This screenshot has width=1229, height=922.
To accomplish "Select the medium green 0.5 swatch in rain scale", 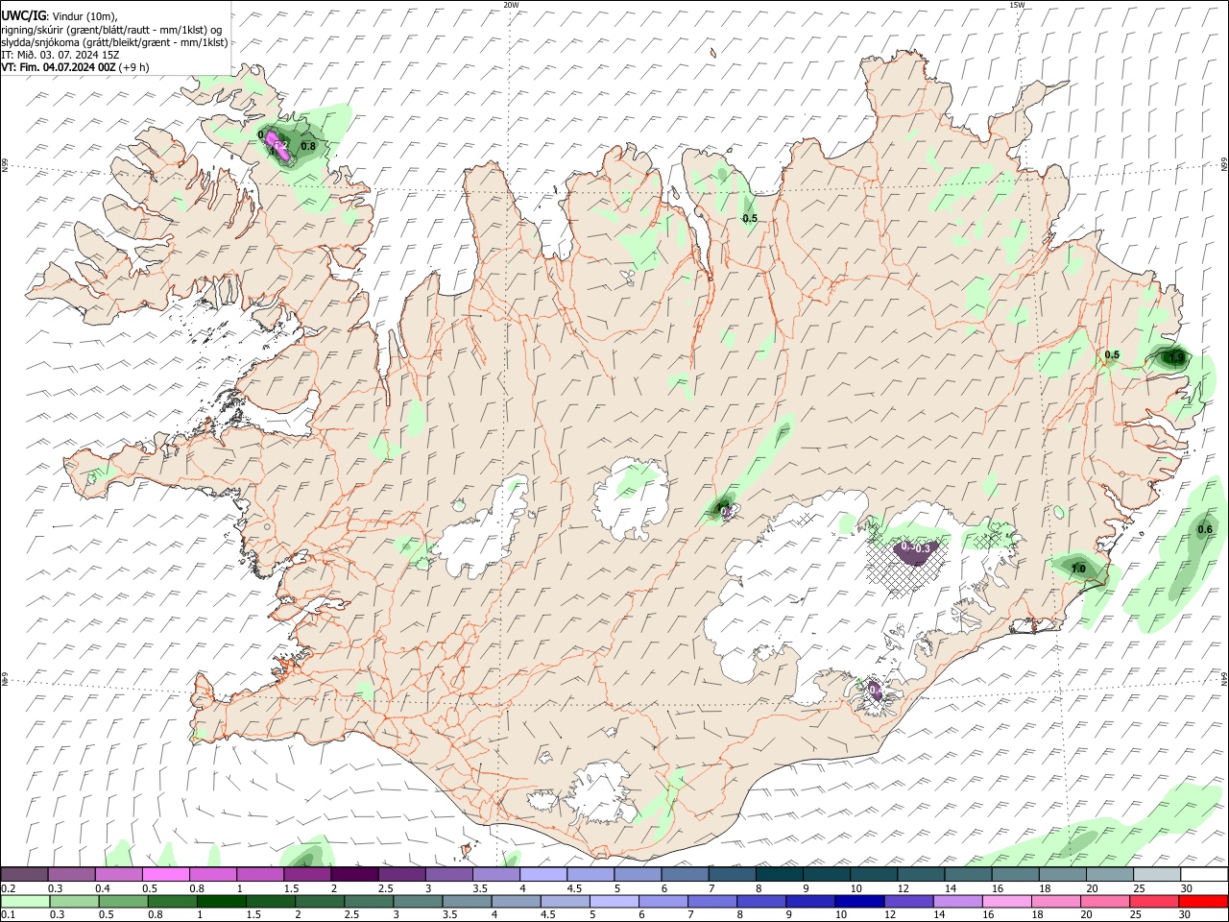I will click(x=123, y=901).
